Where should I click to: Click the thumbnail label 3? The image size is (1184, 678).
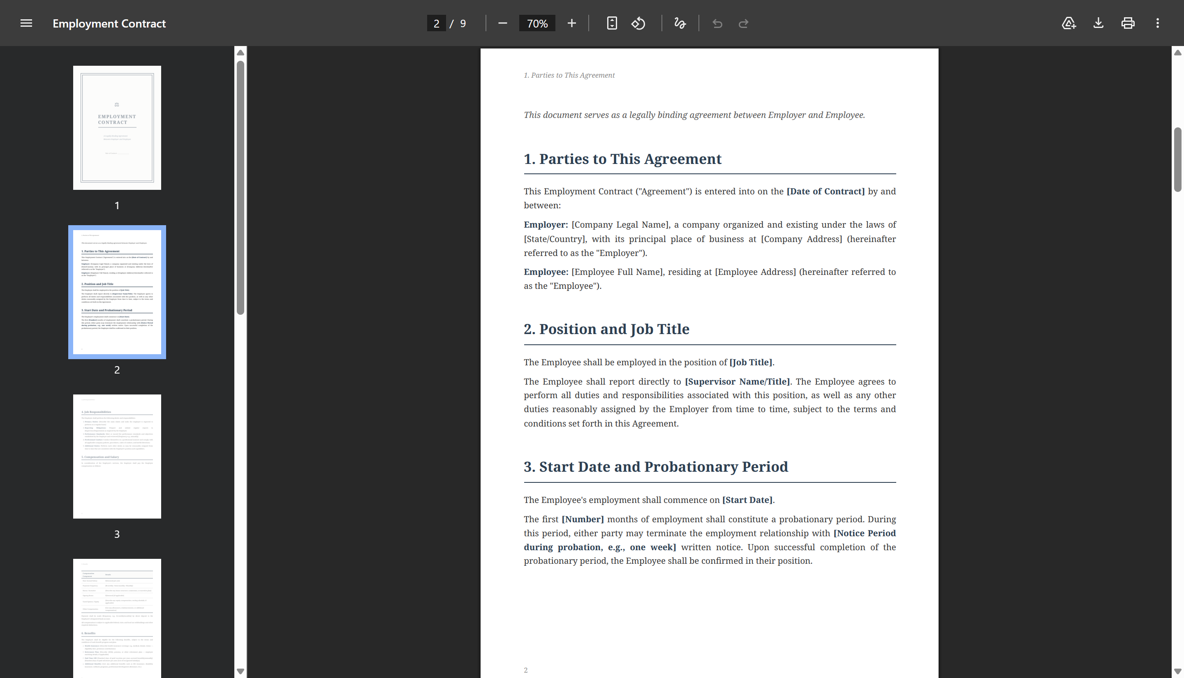tap(117, 534)
